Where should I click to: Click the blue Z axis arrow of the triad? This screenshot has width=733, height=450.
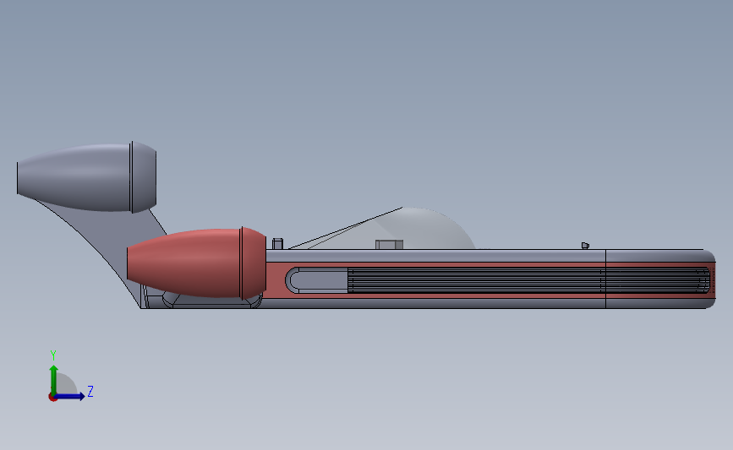coord(70,397)
